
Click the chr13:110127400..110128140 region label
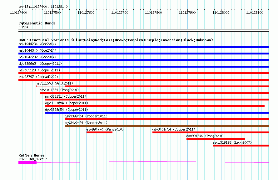43,7
